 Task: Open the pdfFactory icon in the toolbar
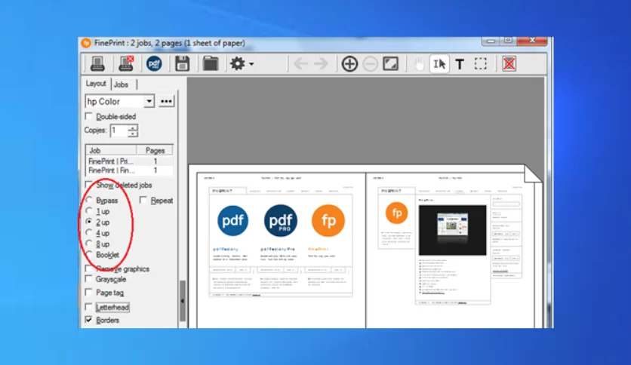(154, 63)
